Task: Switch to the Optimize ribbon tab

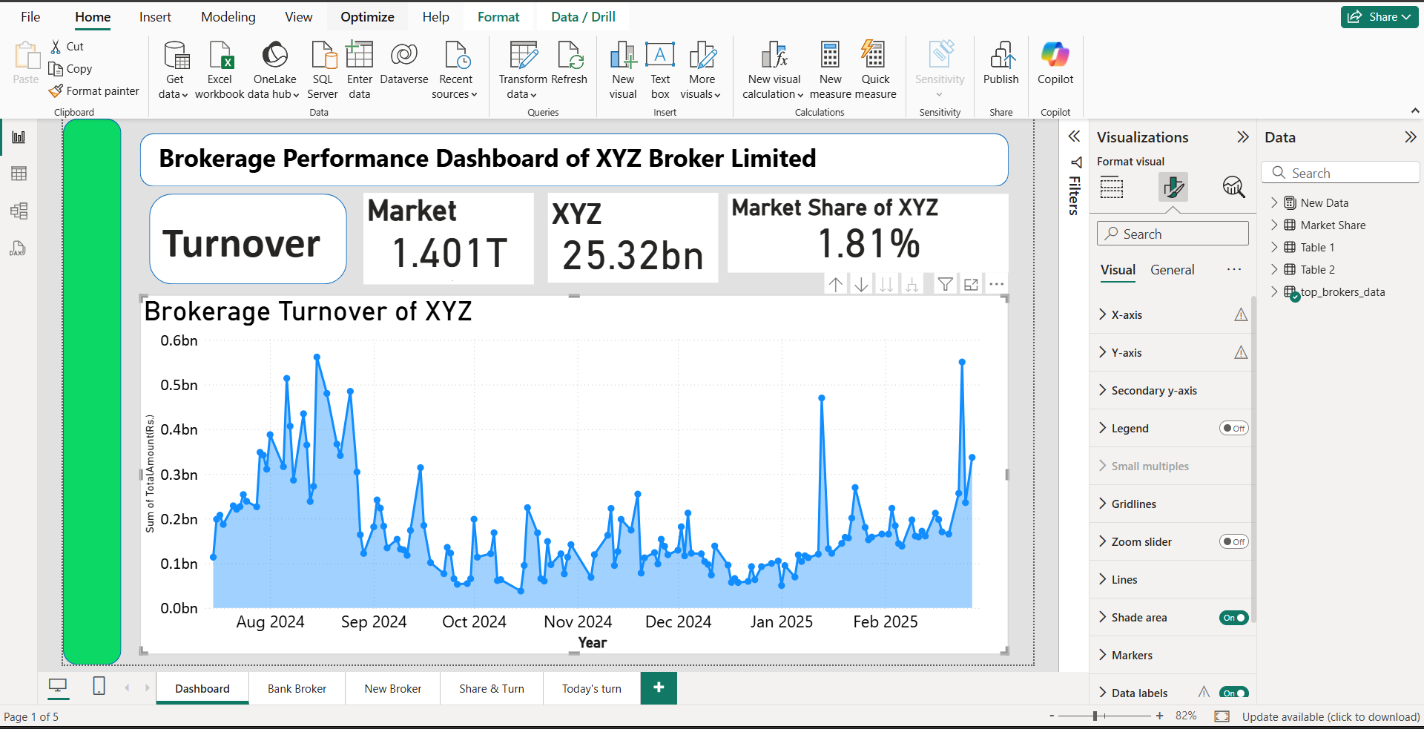Action: pyautogui.click(x=367, y=16)
